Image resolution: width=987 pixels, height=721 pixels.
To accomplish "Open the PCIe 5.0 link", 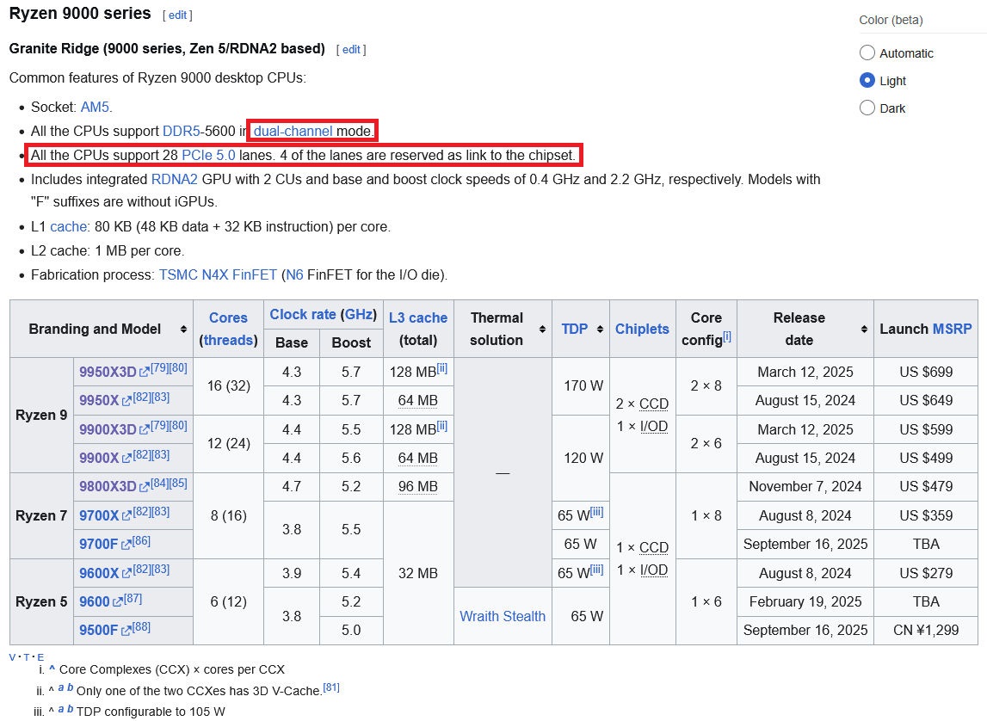I will pos(208,156).
